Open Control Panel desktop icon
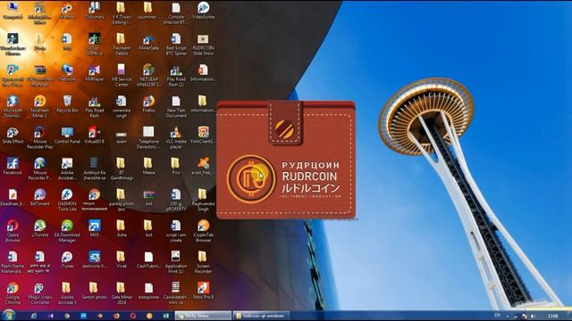The width and height of the screenshot is (572, 321). [67, 136]
